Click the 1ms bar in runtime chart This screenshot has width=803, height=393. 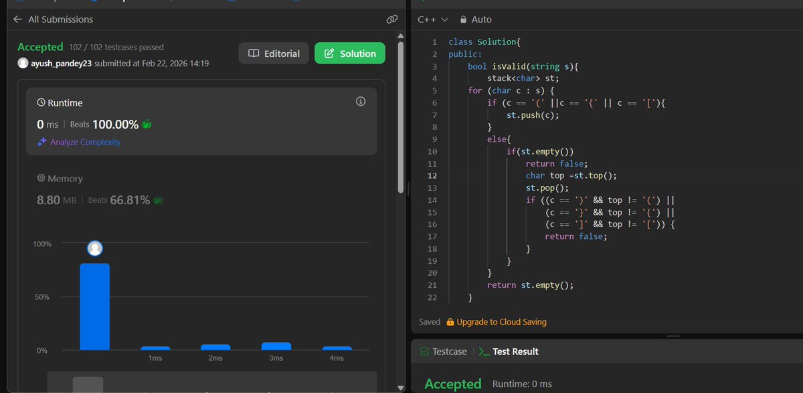click(155, 348)
